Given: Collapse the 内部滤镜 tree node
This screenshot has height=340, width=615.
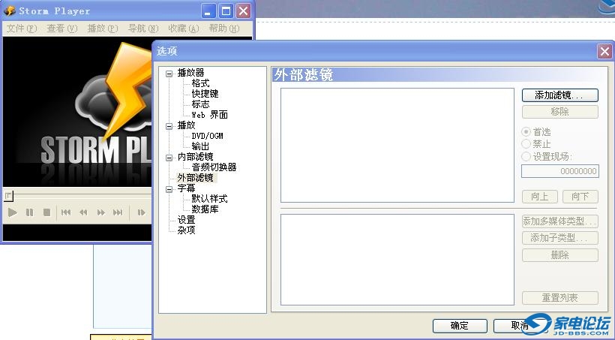Looking at the screenshot, I should click(169, 158).
